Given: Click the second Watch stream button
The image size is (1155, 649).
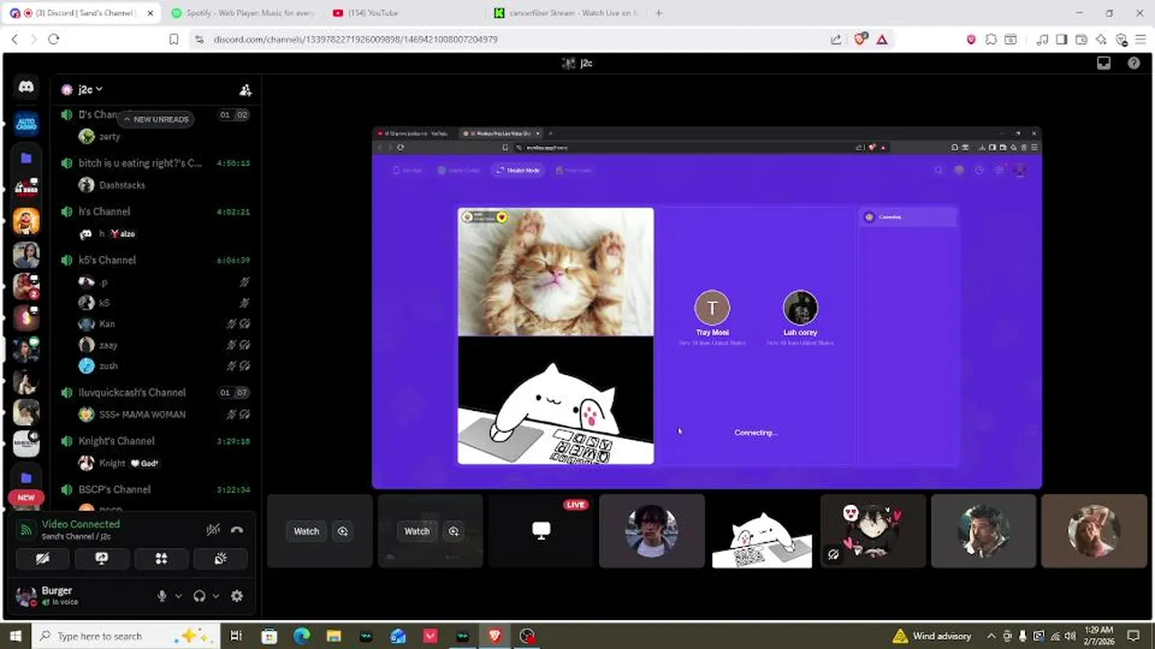Looking at the screenshot, I should (417, 531).
